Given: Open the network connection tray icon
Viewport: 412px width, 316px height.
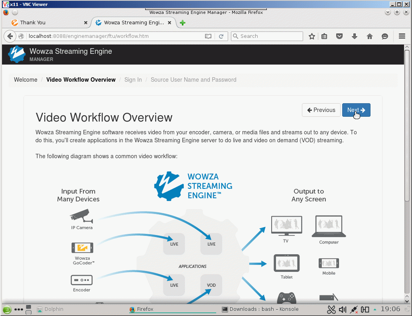Looking at the screenshot, I should (x=354, y=310).
